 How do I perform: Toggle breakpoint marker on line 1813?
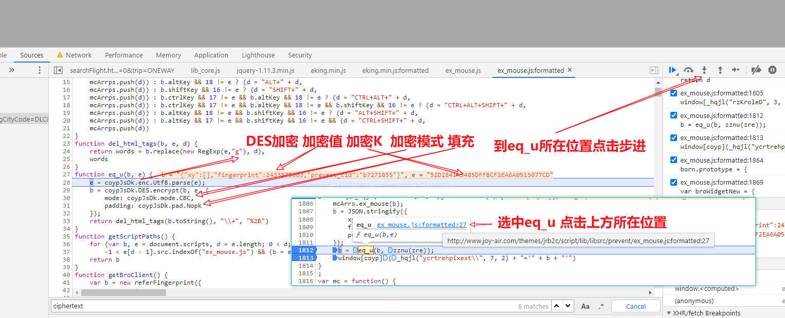[306, 258]
